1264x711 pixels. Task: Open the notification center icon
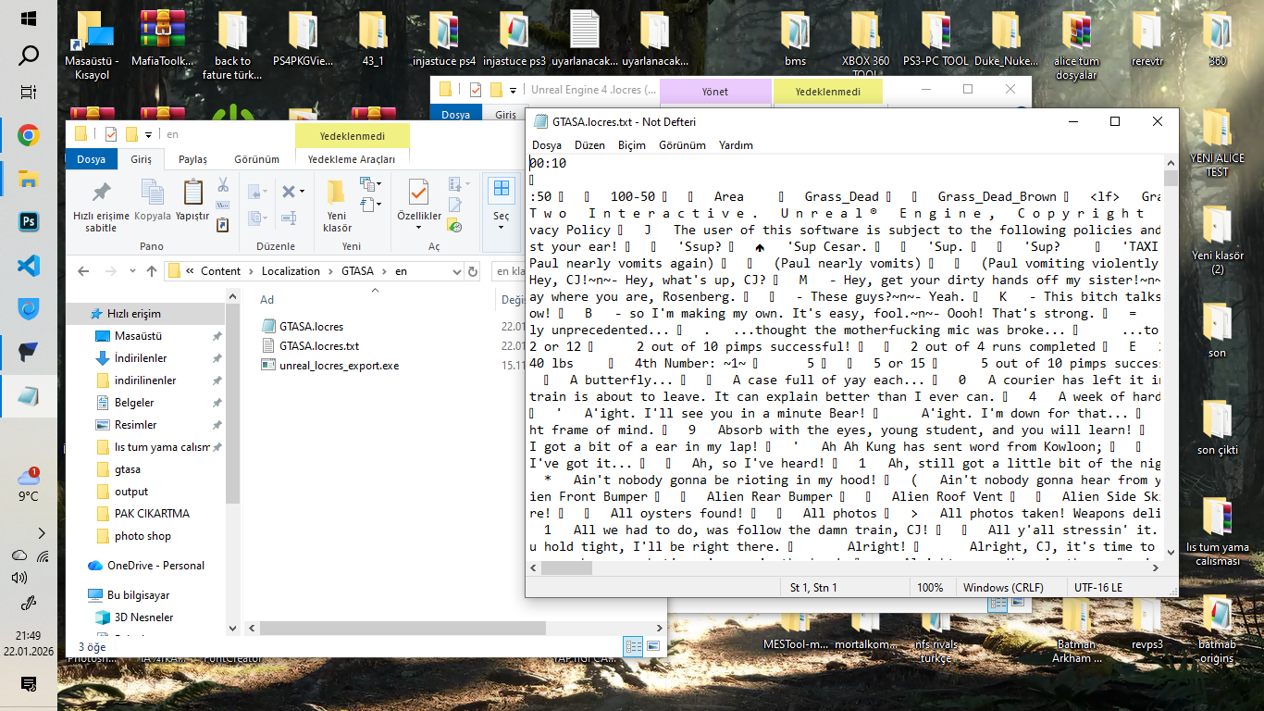pyautogui.click(x=28, y=684)
